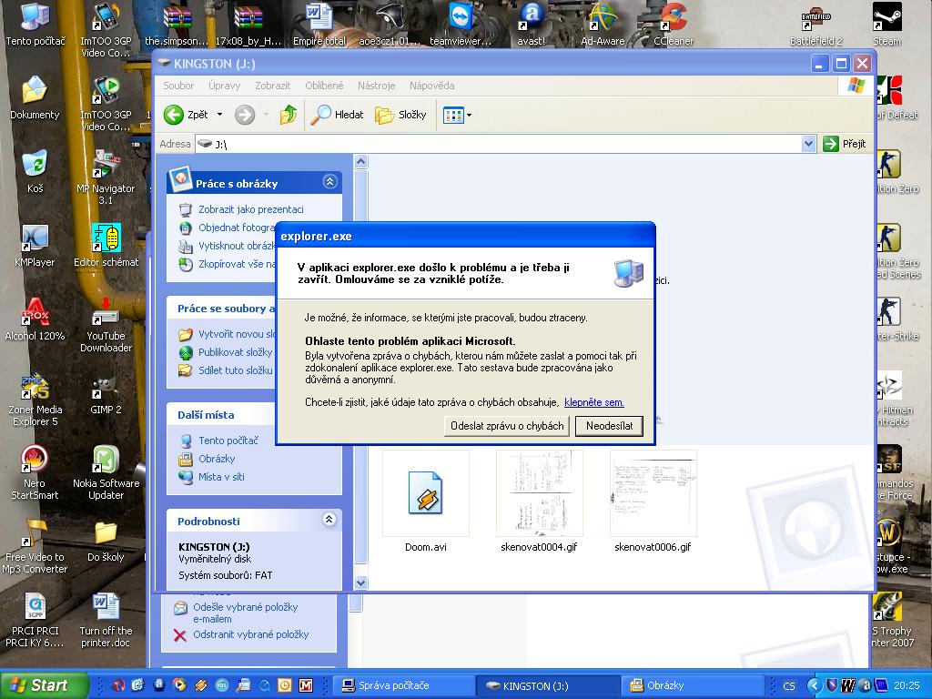Launch KMPlayer from the desktop

tap(35, 240)
